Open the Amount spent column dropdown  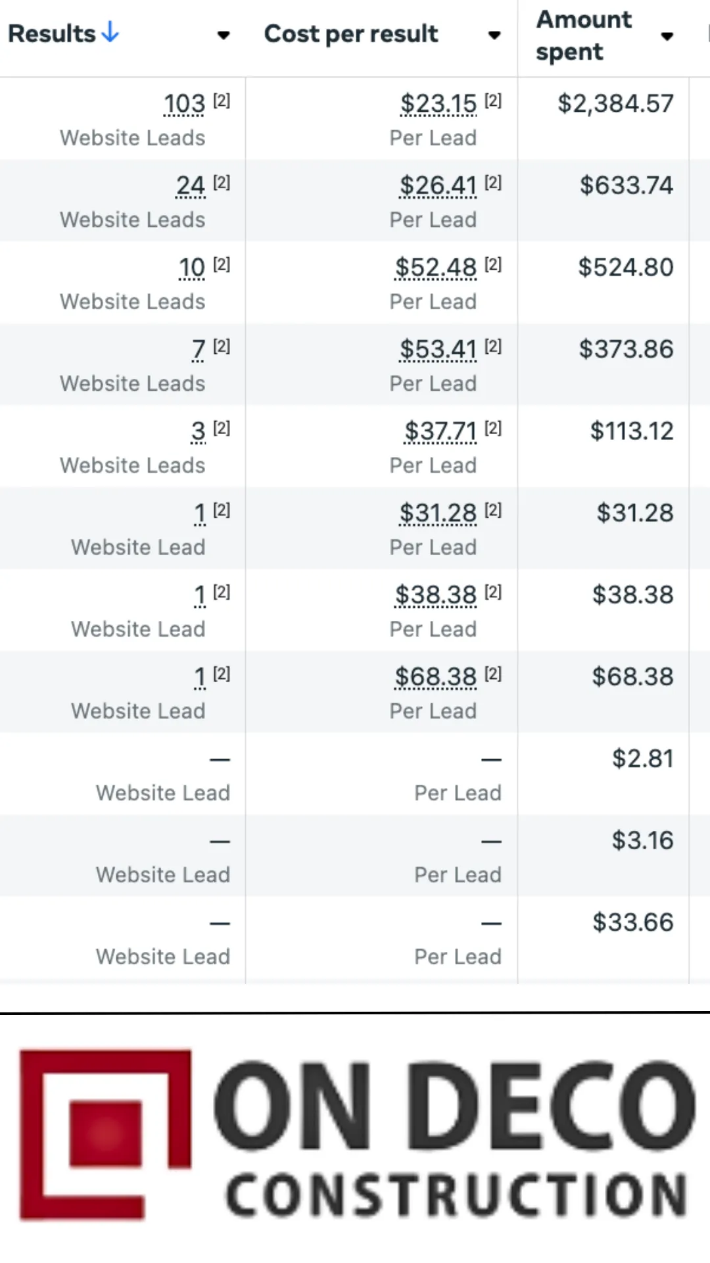coord(667,36)
